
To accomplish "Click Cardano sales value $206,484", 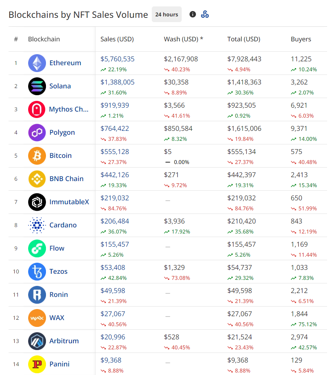I will coord(115,221).
